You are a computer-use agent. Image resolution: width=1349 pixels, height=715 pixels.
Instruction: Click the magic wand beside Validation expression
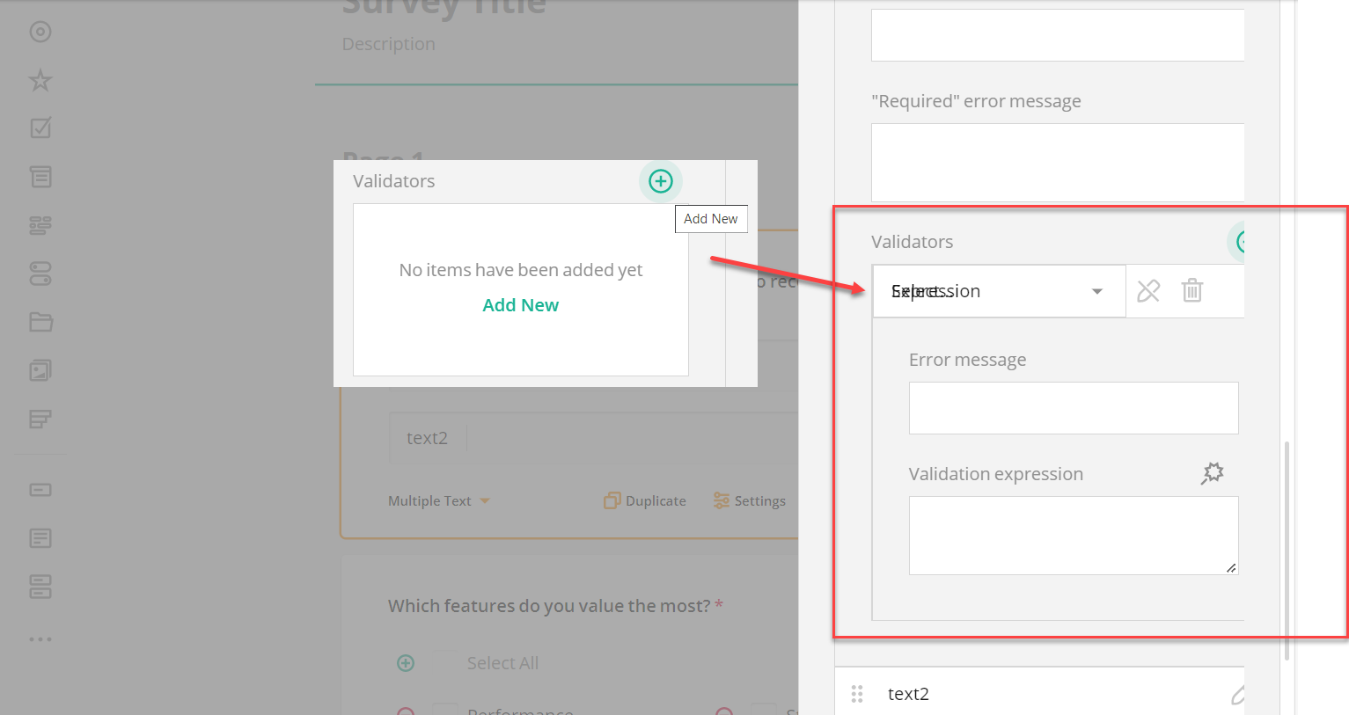[1212, 473]
